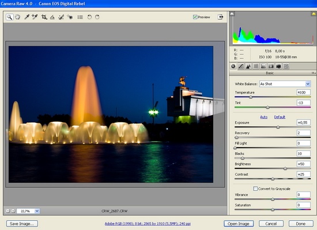Open the Detail panel tab
317x230 pixels.
[x=248, y=66]
